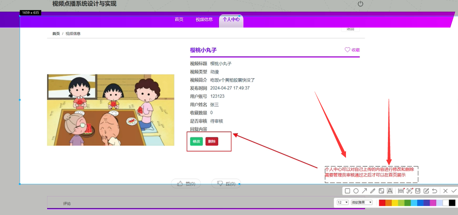Select the rectangle annotation tool
Screen dimensions: 458x215
click(347, 191)
